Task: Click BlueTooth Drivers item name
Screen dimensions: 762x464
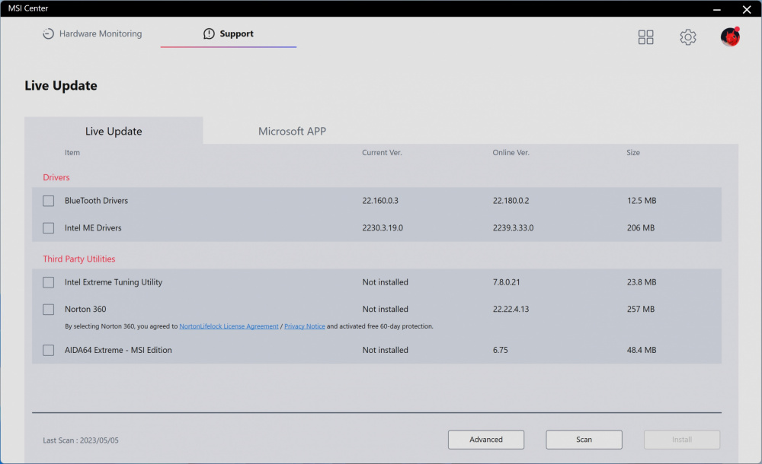Action: coord(96,201)
